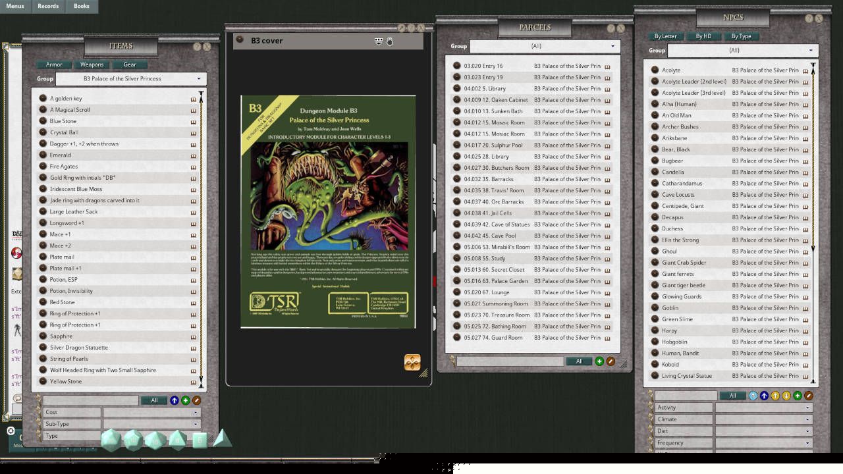
Task: Click the Items search filter field
Action: pos(91,400)
